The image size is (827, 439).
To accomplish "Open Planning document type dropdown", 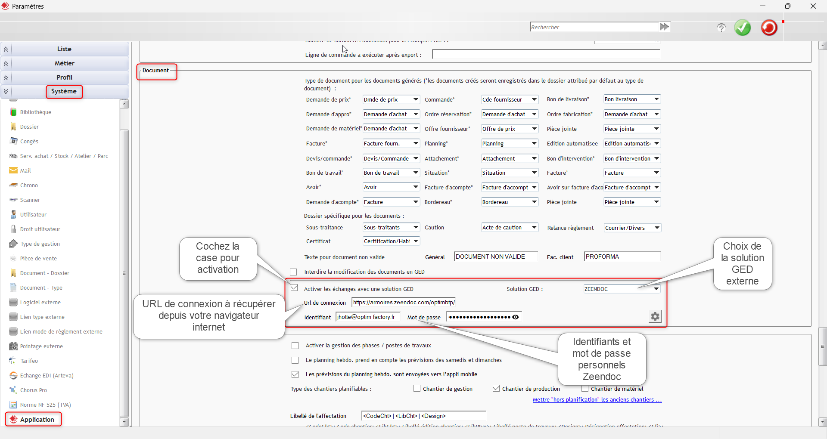I will pos(510,143).
